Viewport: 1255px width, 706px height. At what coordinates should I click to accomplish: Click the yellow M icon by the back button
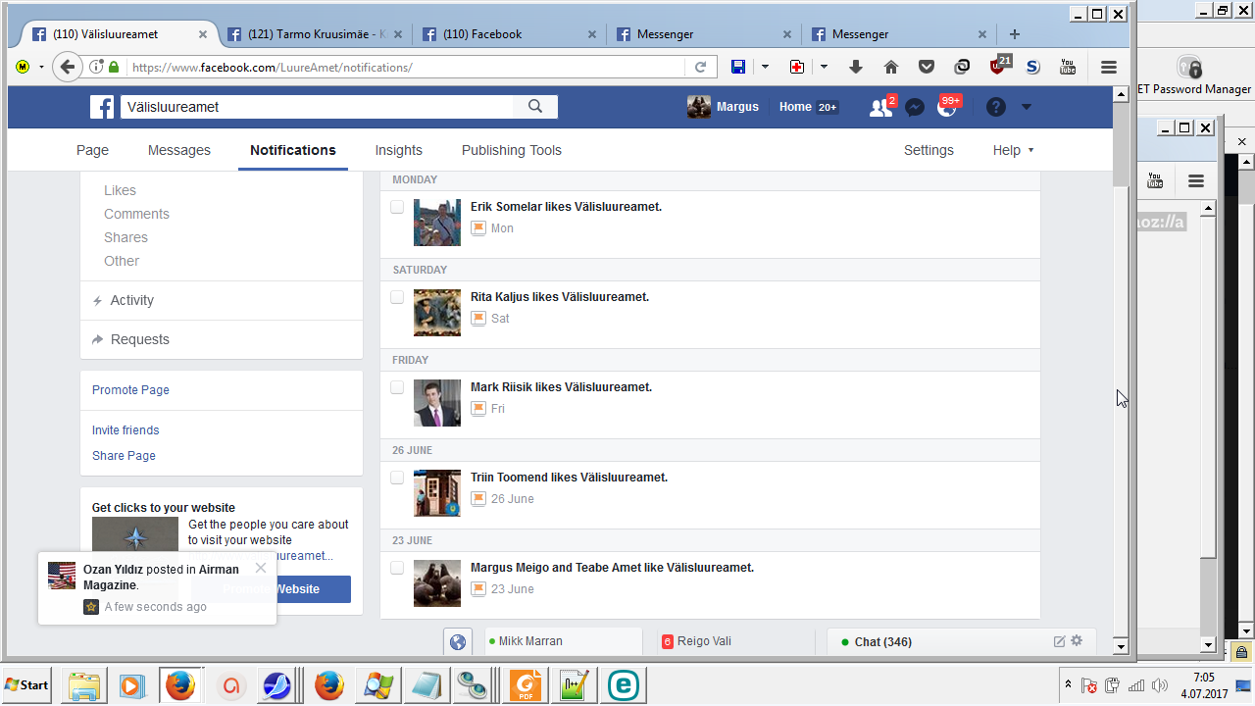pos(23,67)
